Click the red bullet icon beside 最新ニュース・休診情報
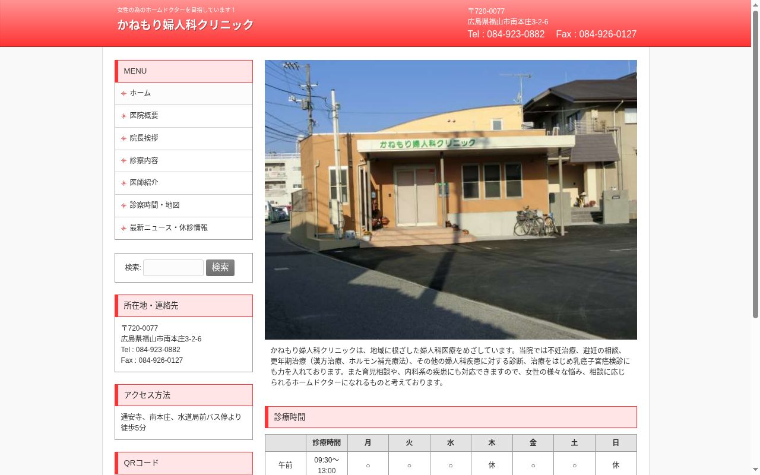This screenshot has width=760, height=475. (123, 228)
